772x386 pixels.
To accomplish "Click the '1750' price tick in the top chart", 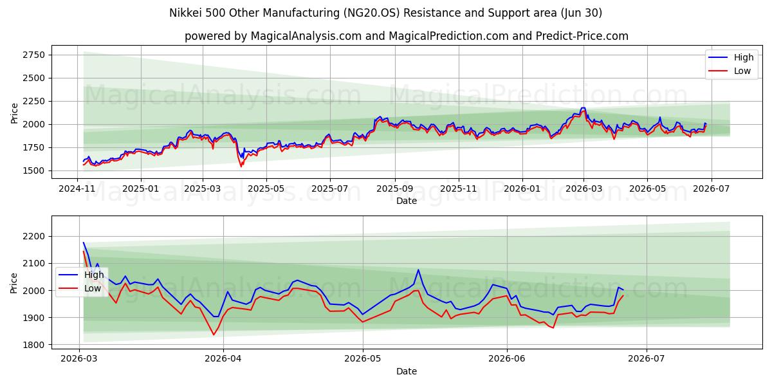I will pos(35,147).
